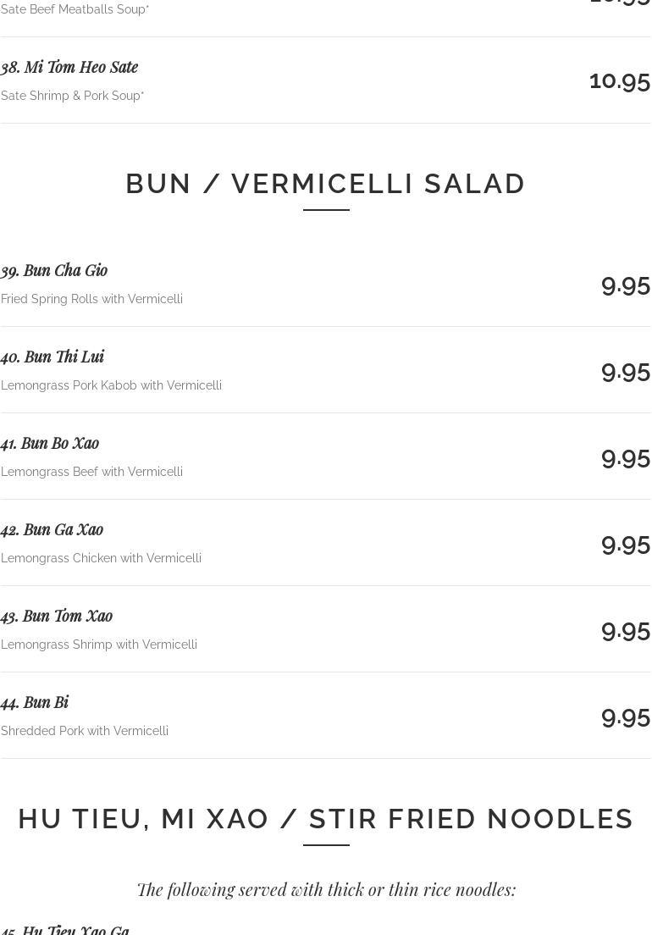Pick the '43. Bun Tom Xao' menu item
Image resolution: width=652 pixels, height=935 pixels.
57,616
